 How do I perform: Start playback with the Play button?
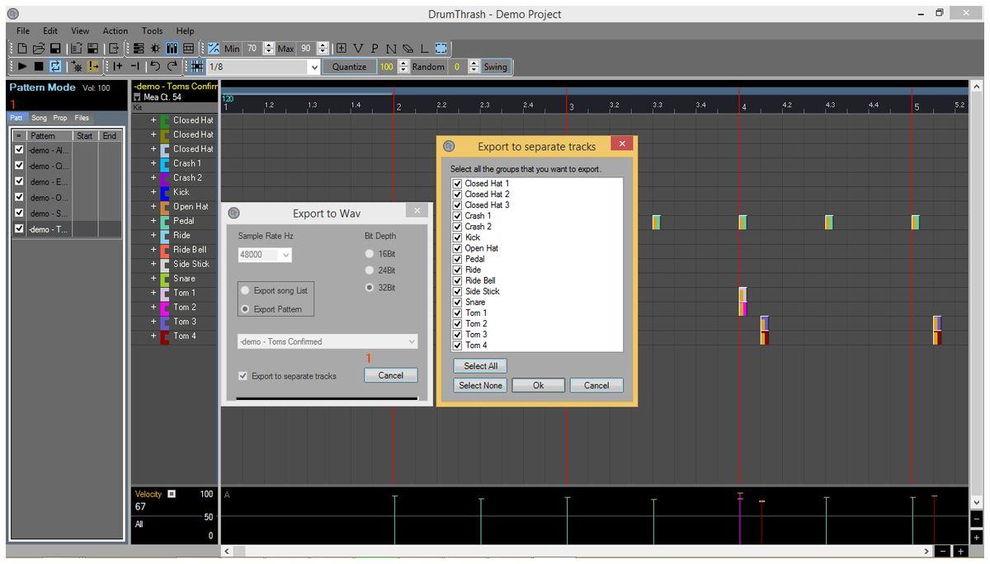pyautogui.click(x=23, y=66)
